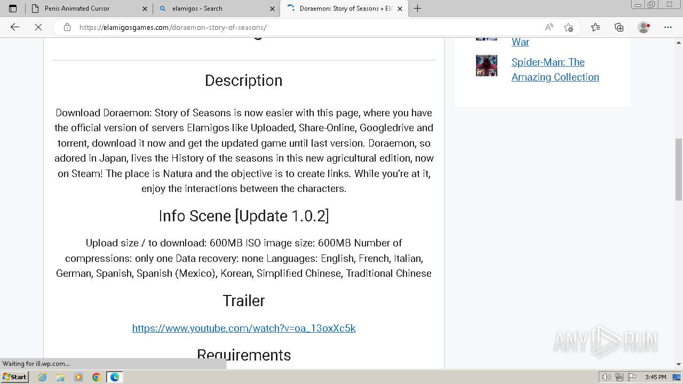Viewport: 683px width, 384px height.
Task: Launch Internet Explorer from the taskbar
Action: pyautogui.click(x=43, y=377)
